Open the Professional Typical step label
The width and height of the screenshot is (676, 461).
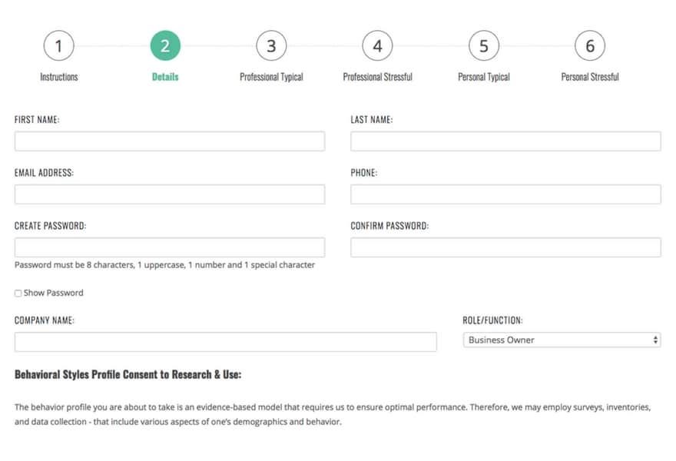tap(271, 77)
